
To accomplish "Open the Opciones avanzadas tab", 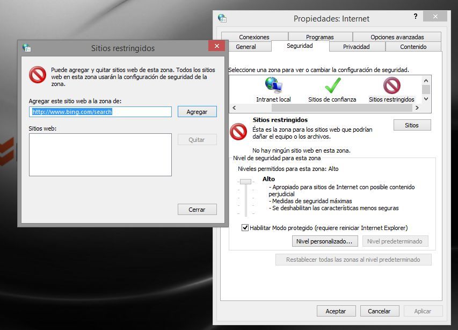I will click(x=397, y=37).
